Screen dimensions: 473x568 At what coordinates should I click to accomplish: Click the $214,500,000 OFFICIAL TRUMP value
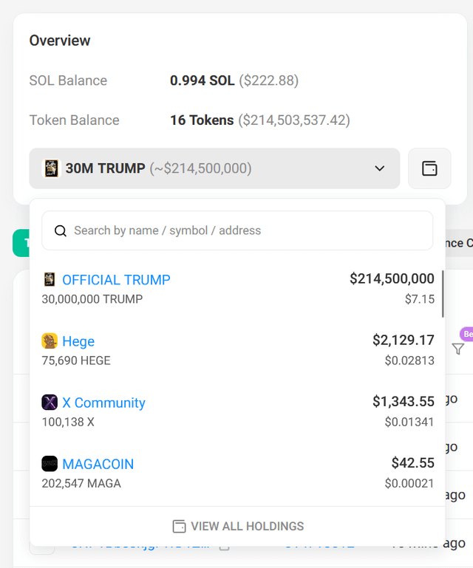click(x=392, y=278)
